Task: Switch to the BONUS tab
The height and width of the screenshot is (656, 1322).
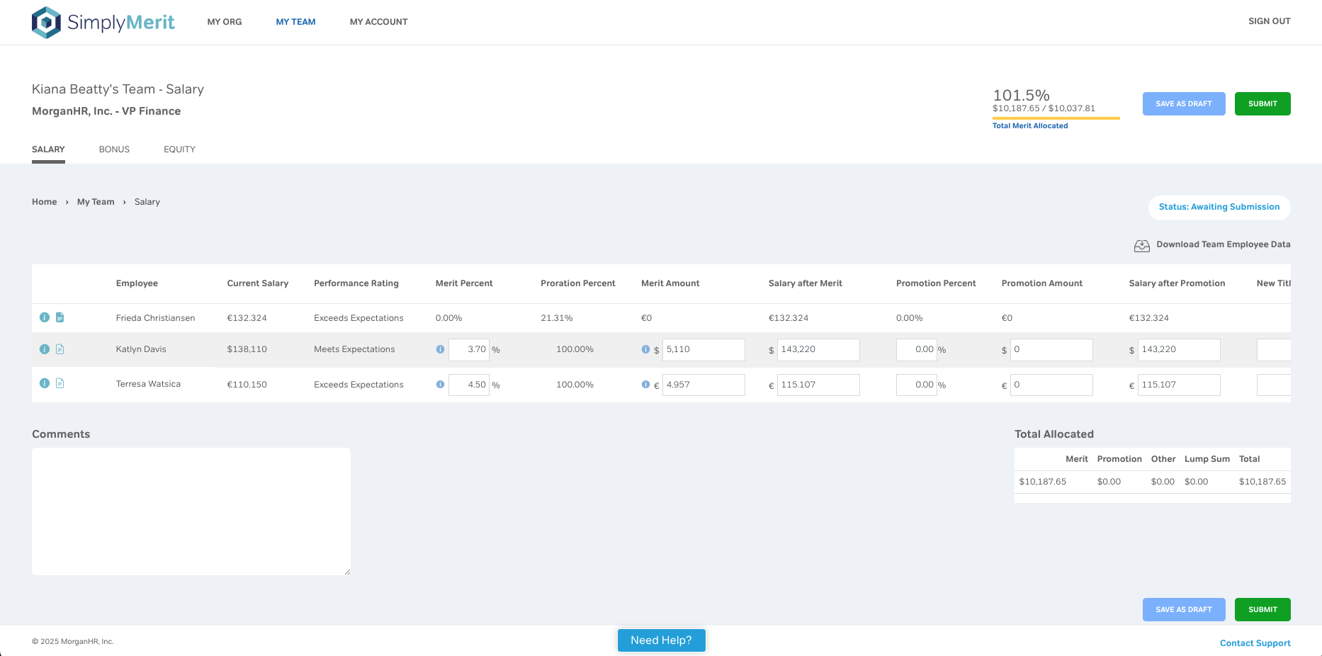Action: pyautogui.click(x=114, y=149)
